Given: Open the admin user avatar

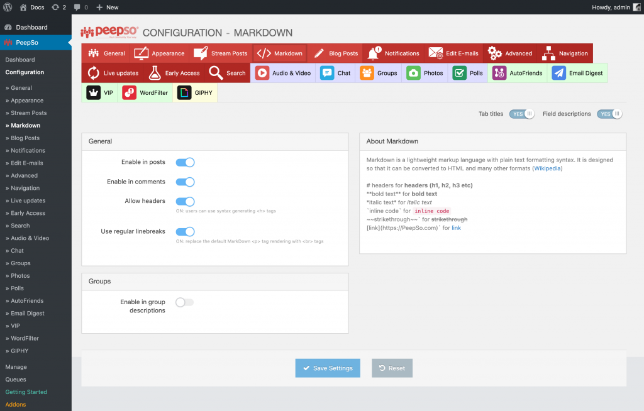Looking at the screenshot, I should click(636, 7).
